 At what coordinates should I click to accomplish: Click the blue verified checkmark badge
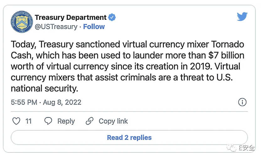(112, 17)
